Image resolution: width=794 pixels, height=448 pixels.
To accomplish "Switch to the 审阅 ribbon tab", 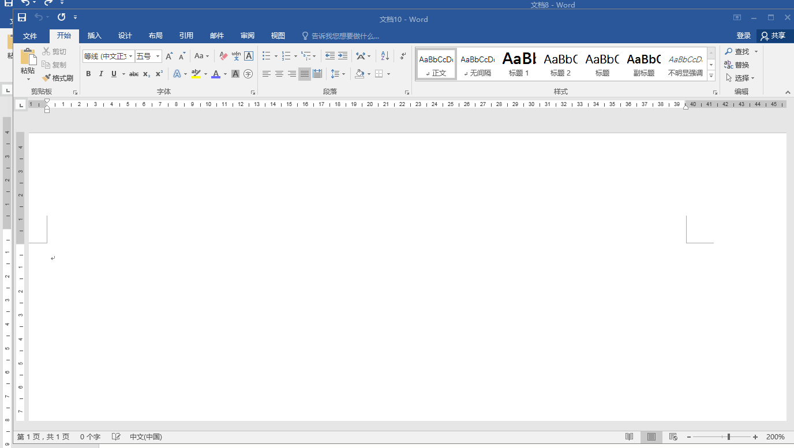I will [248, 36].
